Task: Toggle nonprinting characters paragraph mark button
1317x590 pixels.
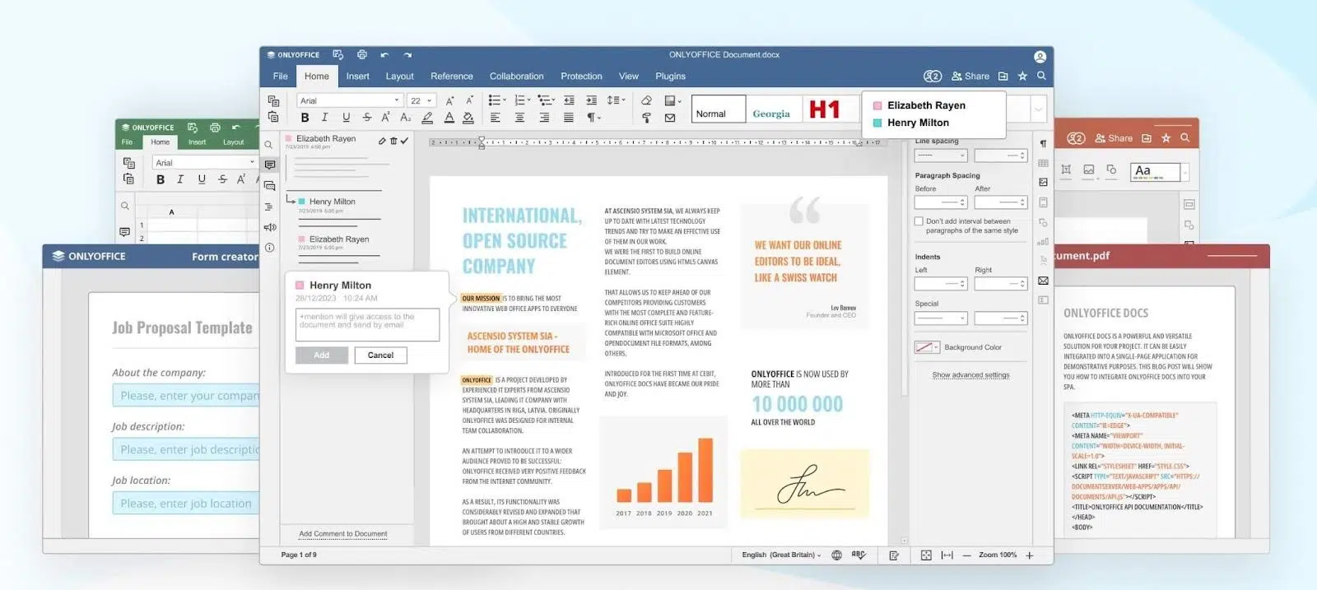Action: tap(593, 118)
